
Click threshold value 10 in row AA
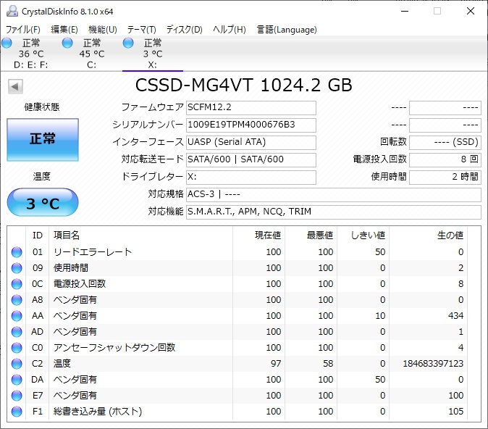point(380,316)
